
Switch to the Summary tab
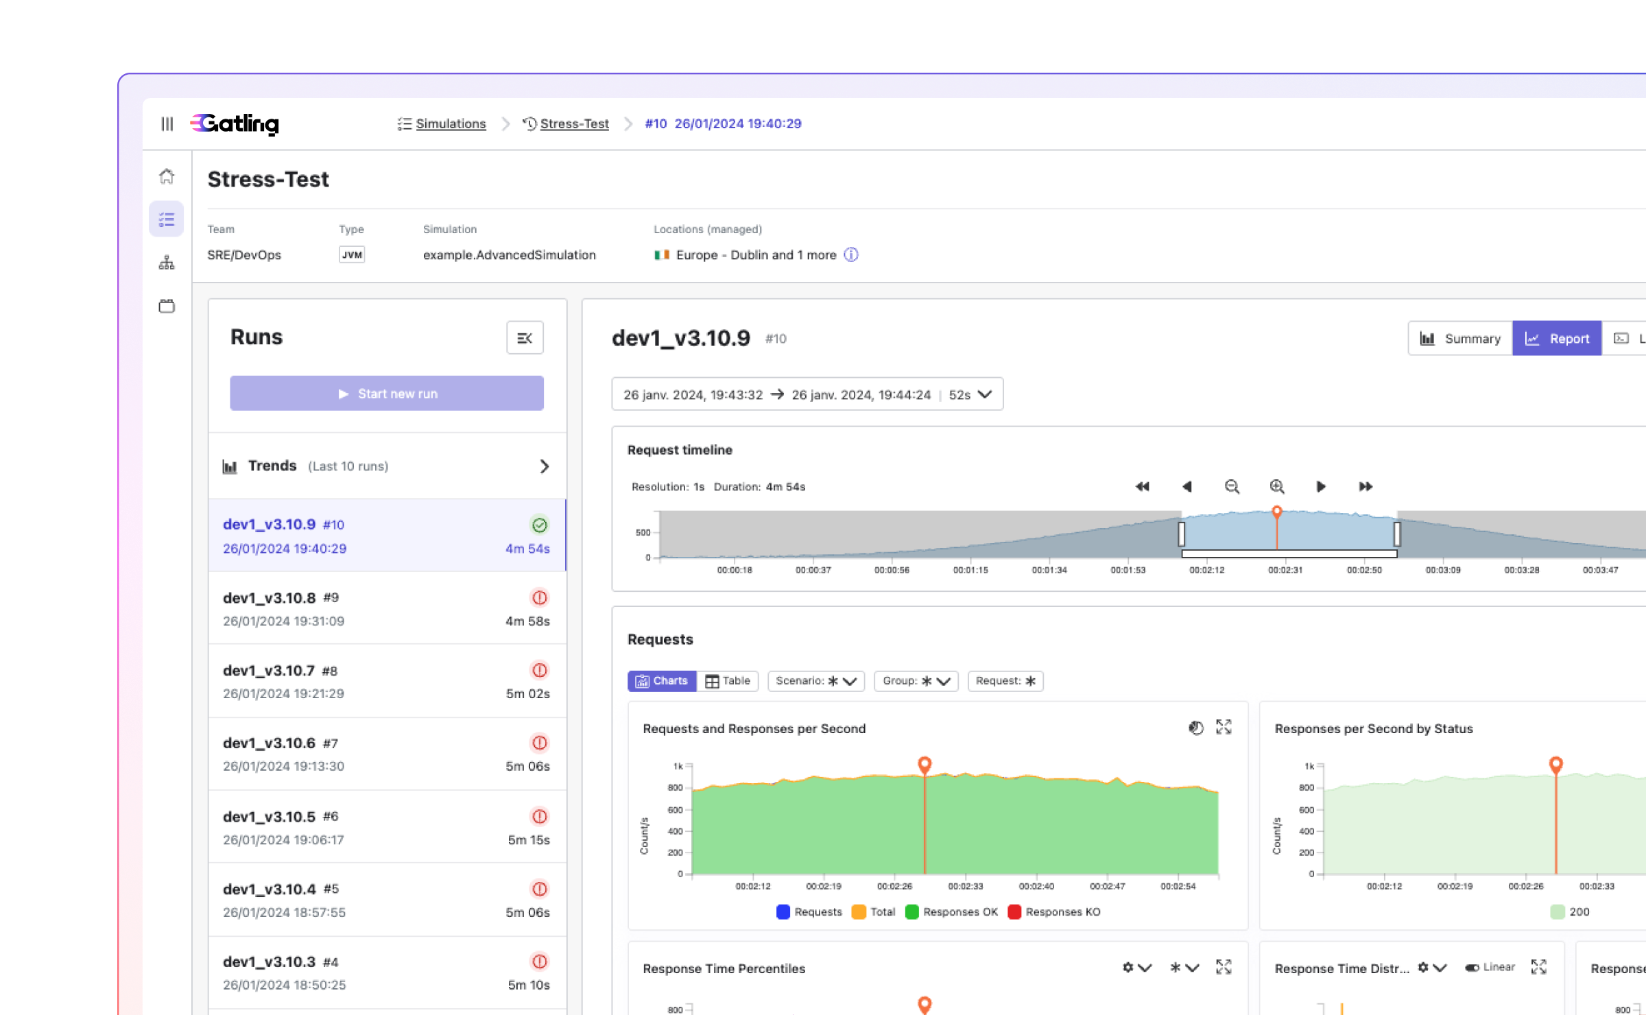pyautogui.click(x=1460, y=338)
